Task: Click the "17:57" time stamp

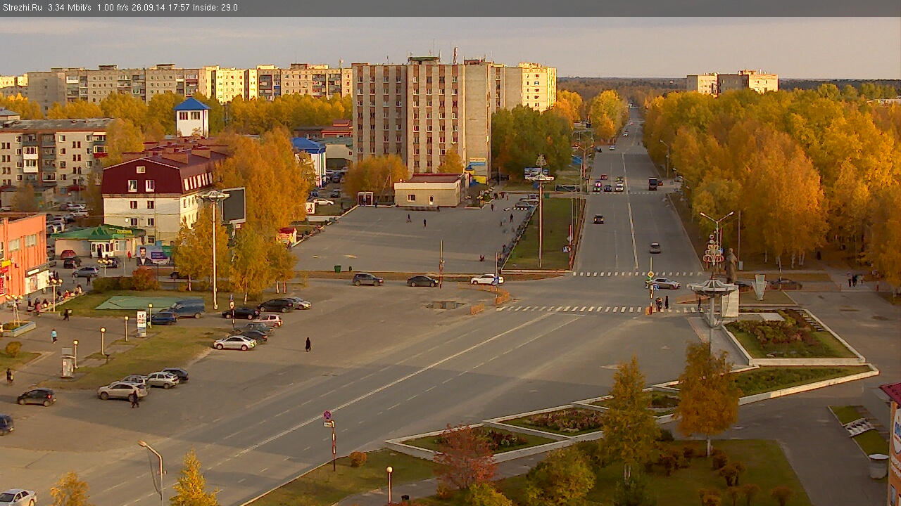Action: (179, 8)
